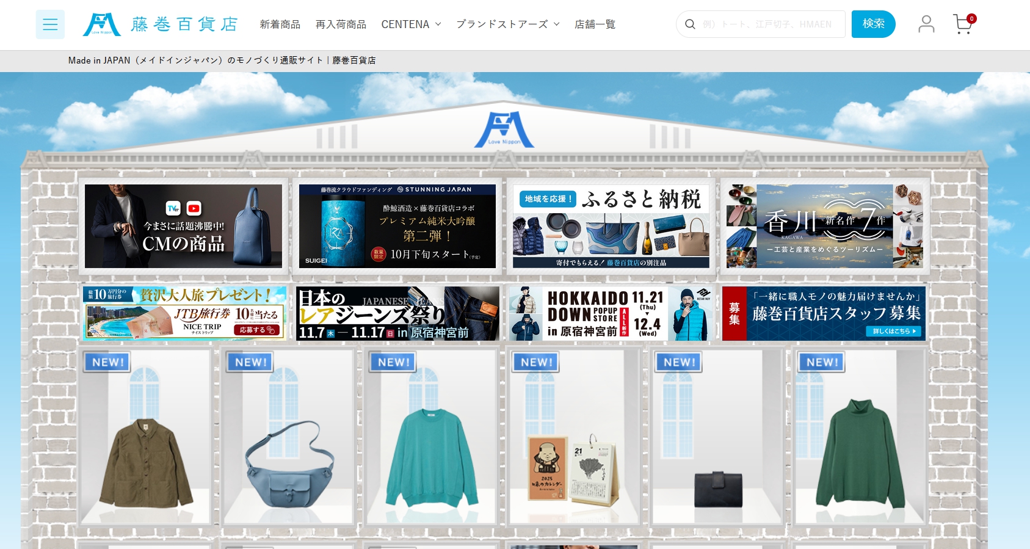Click TVer icon on CM banner
Image resolution: width=1030 pixels, height=549 pixels.
pyautogui.click(x=173, y=208)
